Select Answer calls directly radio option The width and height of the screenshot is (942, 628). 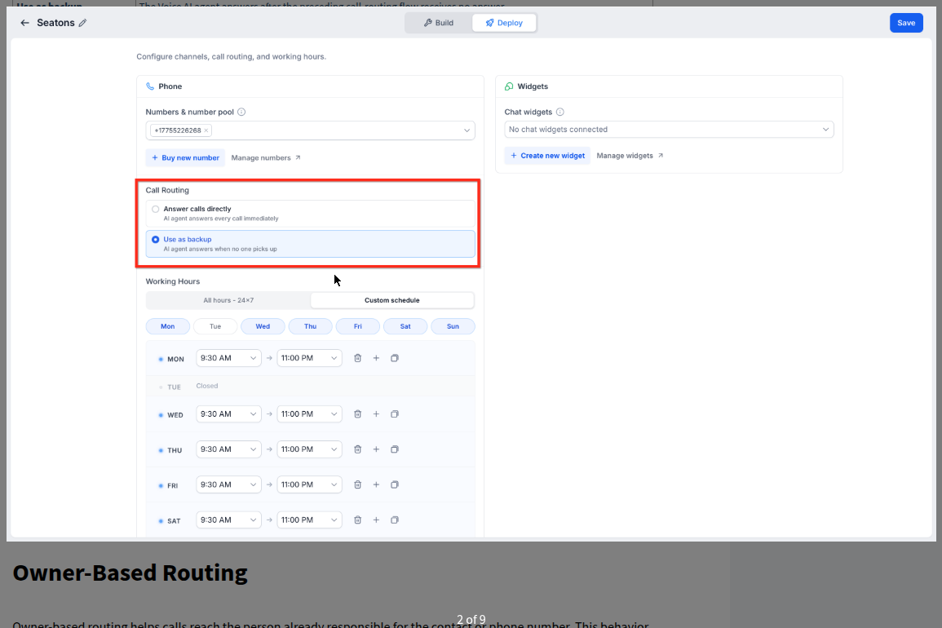pos(310,214)
